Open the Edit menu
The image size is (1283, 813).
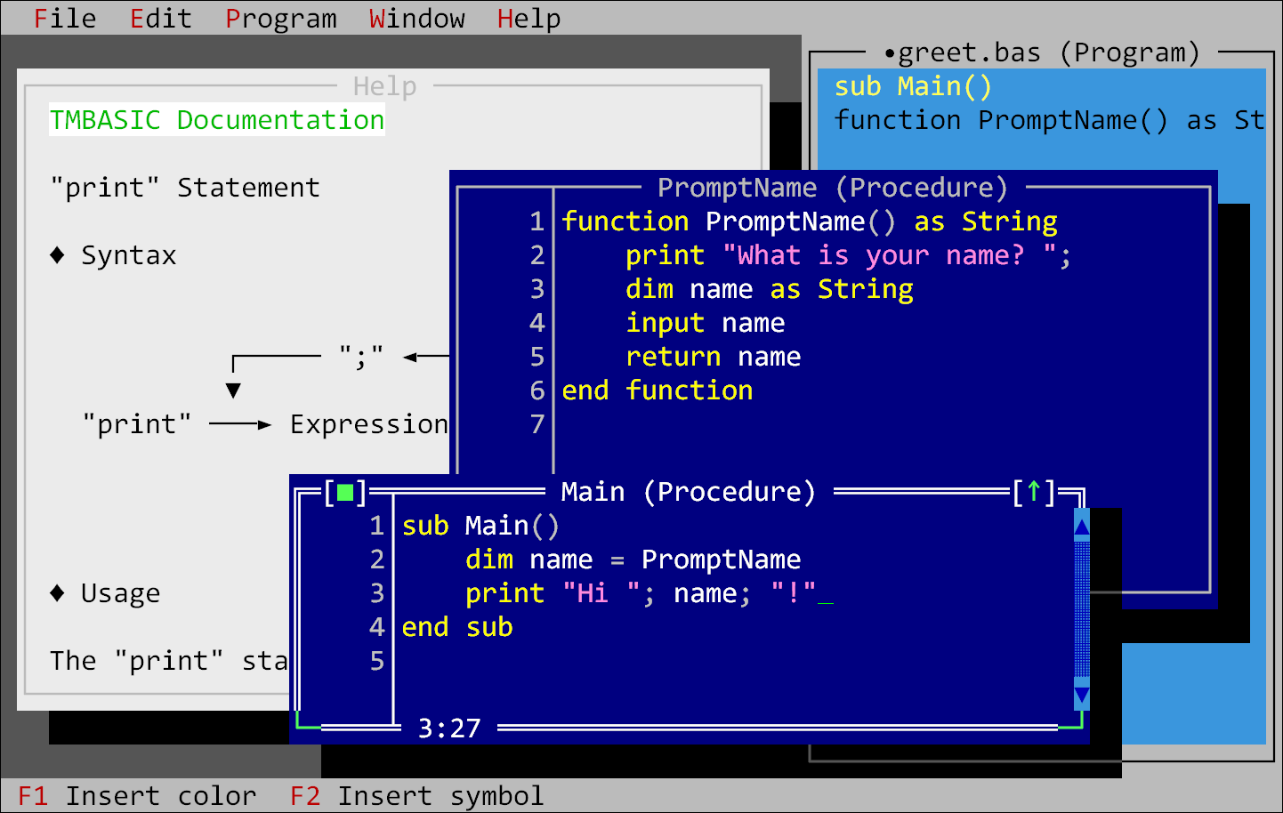[x=160, y=18]
